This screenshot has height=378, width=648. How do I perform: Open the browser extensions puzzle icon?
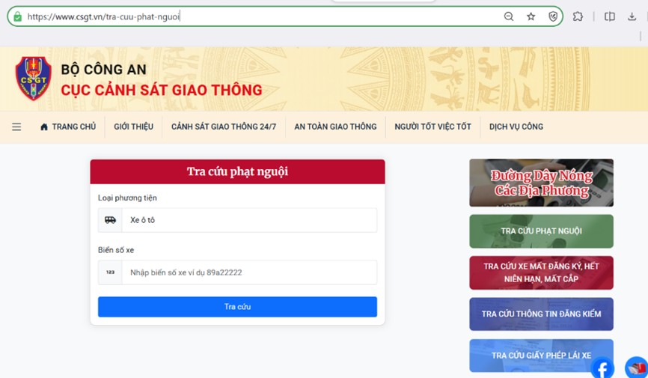pos(578,16)
